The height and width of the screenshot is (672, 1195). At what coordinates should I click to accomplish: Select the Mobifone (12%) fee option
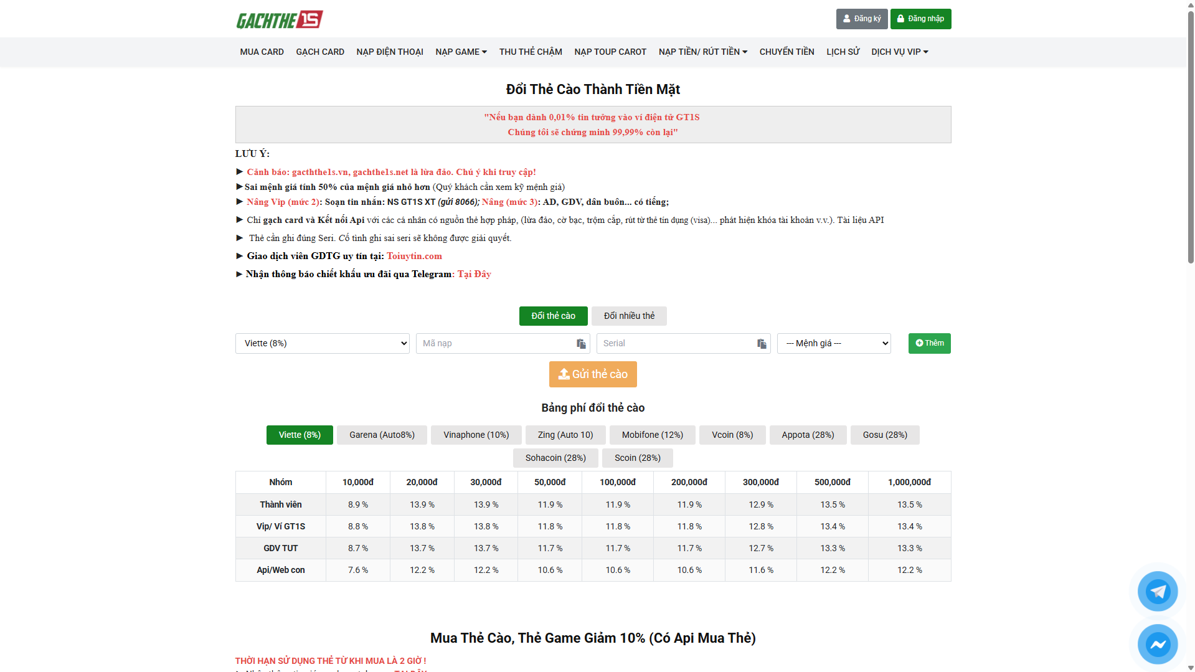pos(652,435)
